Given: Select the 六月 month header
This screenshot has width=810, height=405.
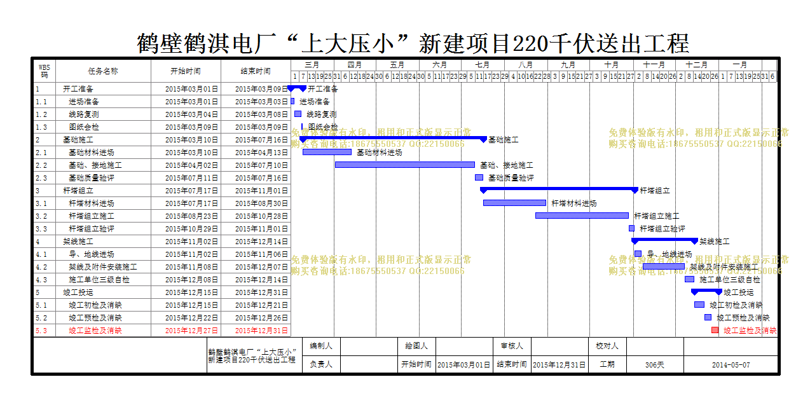Looking at the screenshot, I should (x=440, y=65).
